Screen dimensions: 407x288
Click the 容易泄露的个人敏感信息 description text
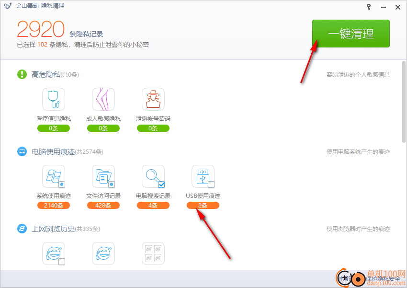[358, 75]
